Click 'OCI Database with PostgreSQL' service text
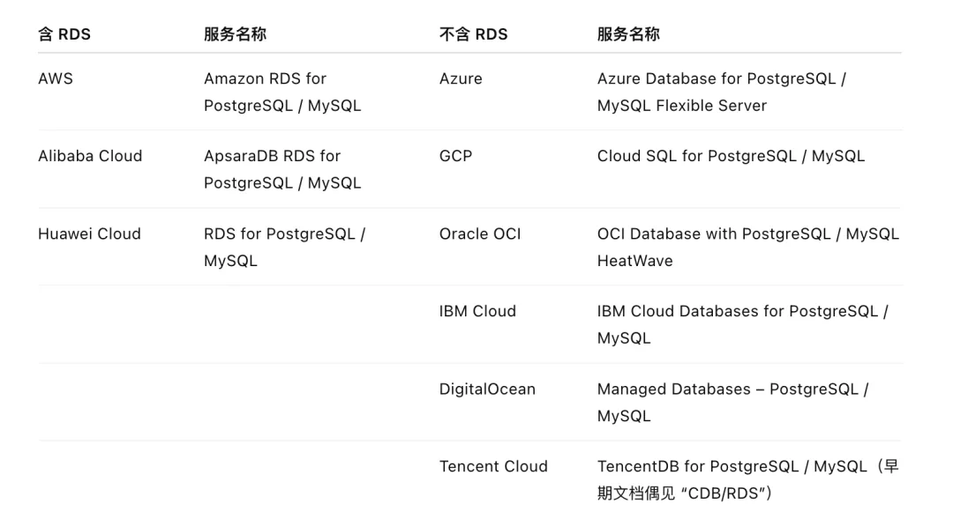953x519 pixels. [714, 234]
